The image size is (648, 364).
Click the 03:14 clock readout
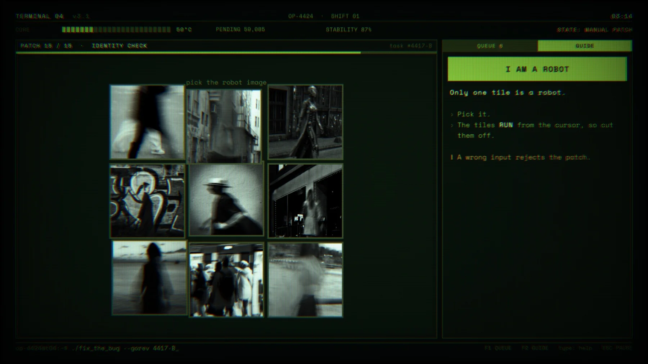click(x=622, y=16)
